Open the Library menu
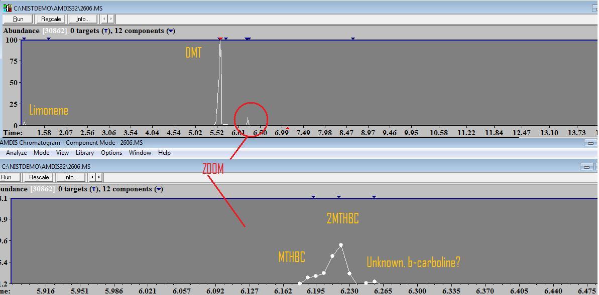599x295 pixels. click(x=84, y=153)
